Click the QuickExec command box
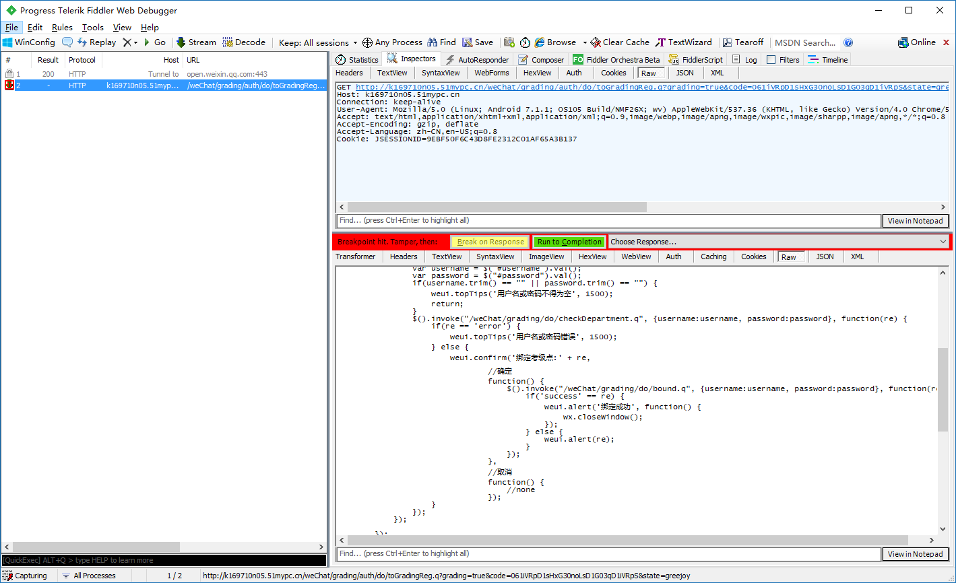This screenshot has height=583, width=956. click(x=164, y=560)
